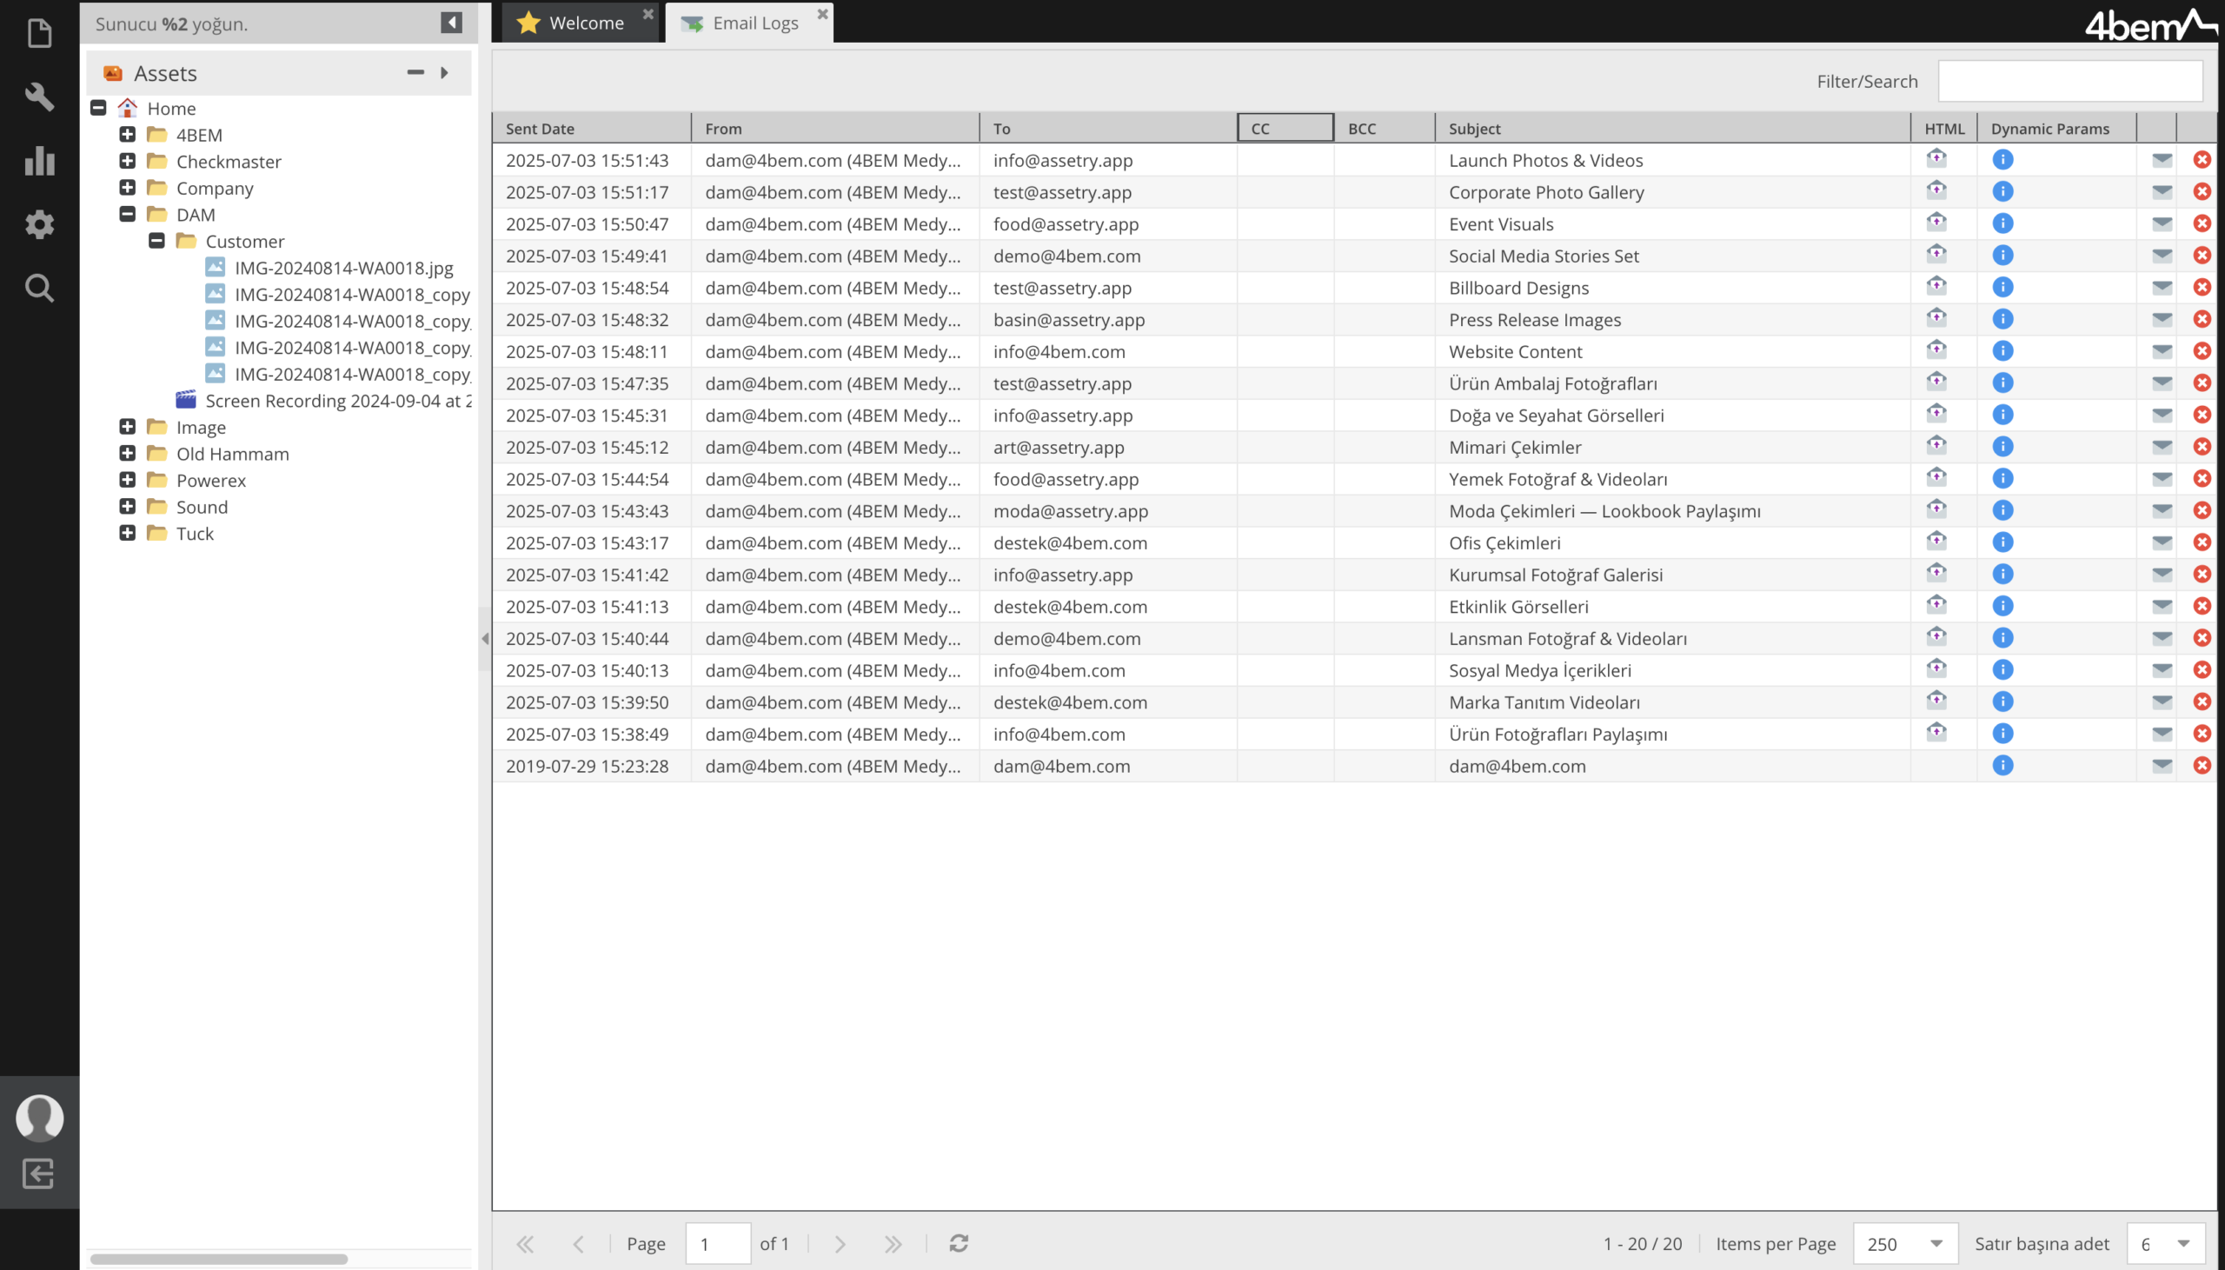The height and width of the screenshot is (1270, 2225).
Task: Expand the Checkmaster folder
Action: click(127, 161)
